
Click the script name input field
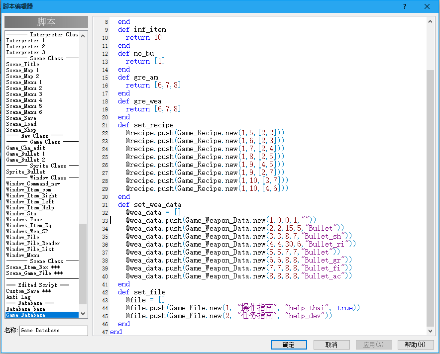pyautogui.click(x=54, y=331)
